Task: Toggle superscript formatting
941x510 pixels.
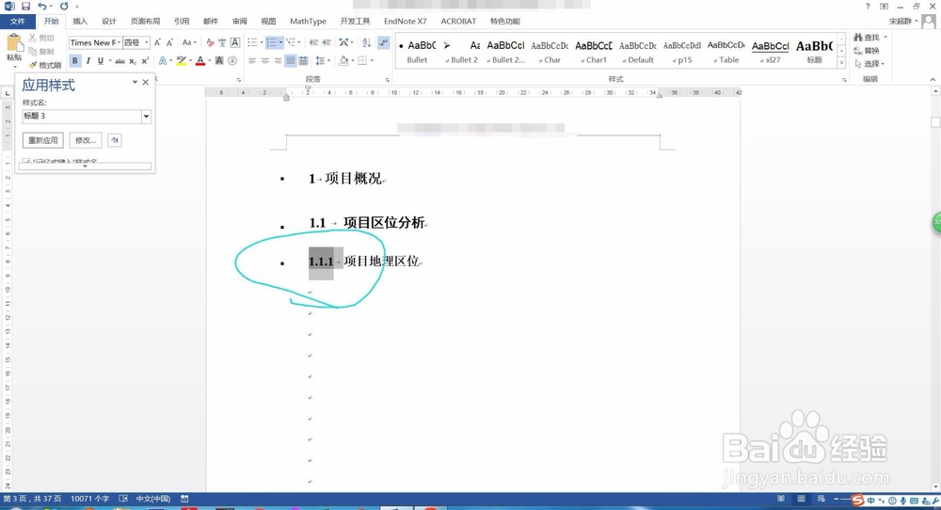Action: [x=145, y=60]
